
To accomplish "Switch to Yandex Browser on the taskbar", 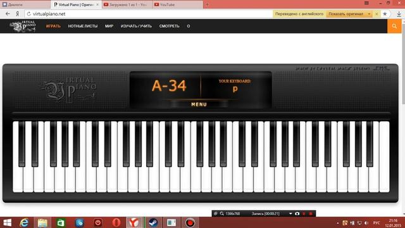I will 134,222.
